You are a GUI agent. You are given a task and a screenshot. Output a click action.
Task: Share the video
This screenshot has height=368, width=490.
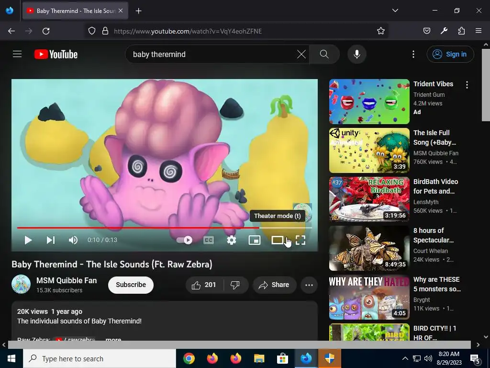coord(275,285)
